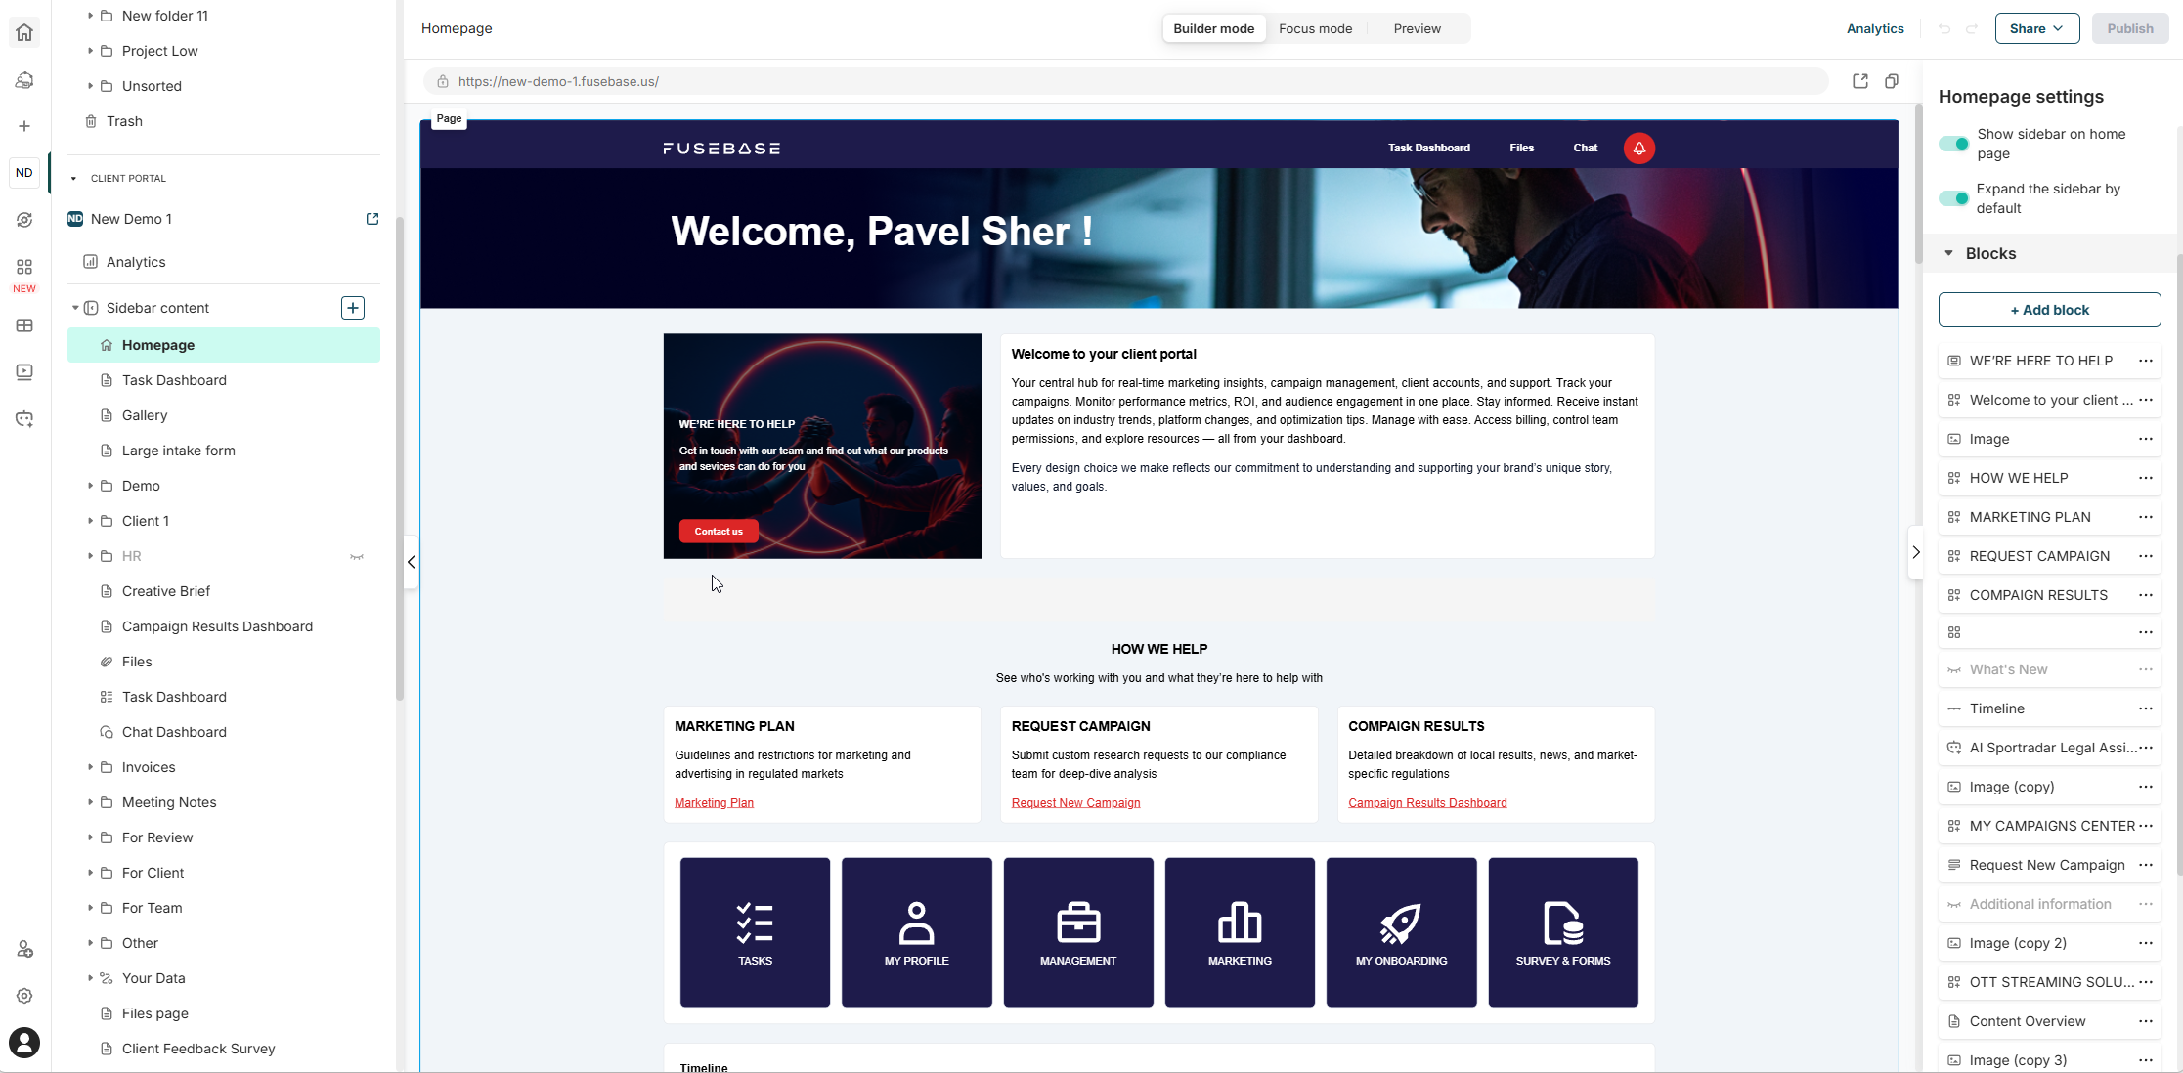The image size is (2183, 1073).
Task: Follow the Request New Campaign link
Action: [x=1075, y=803]
